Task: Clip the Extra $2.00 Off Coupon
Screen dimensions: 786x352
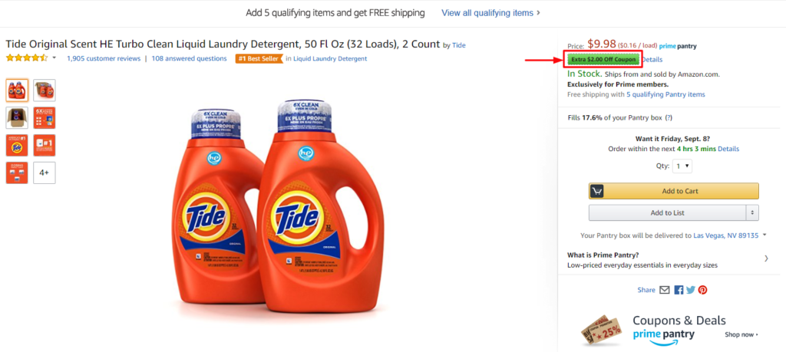Action: point(603,60)
